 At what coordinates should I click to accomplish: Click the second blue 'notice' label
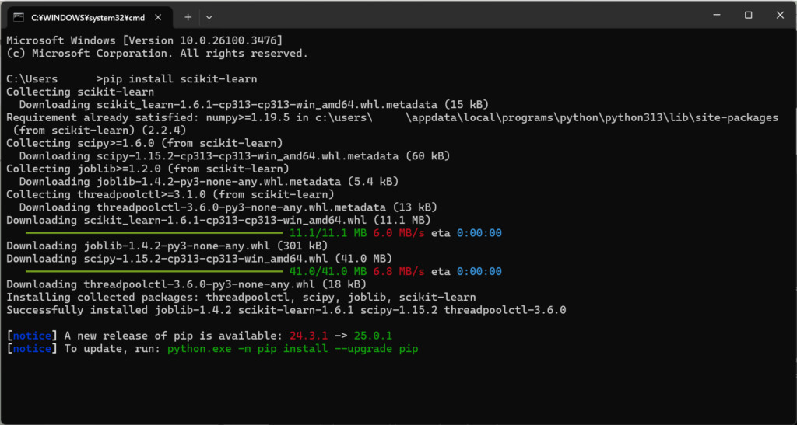[32, 349]
